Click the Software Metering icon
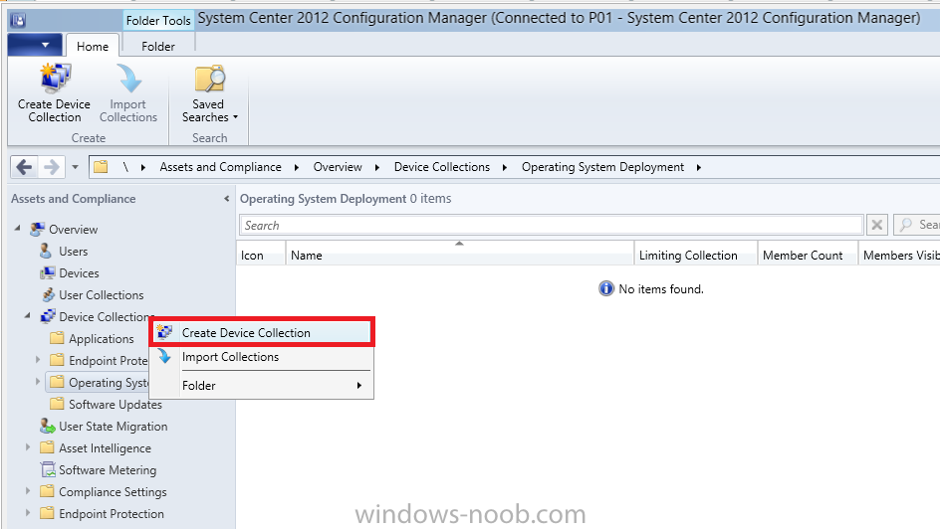 tap(48, 469)
